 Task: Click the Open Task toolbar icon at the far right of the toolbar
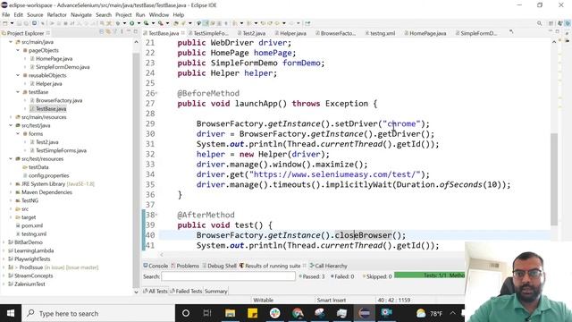307,23
